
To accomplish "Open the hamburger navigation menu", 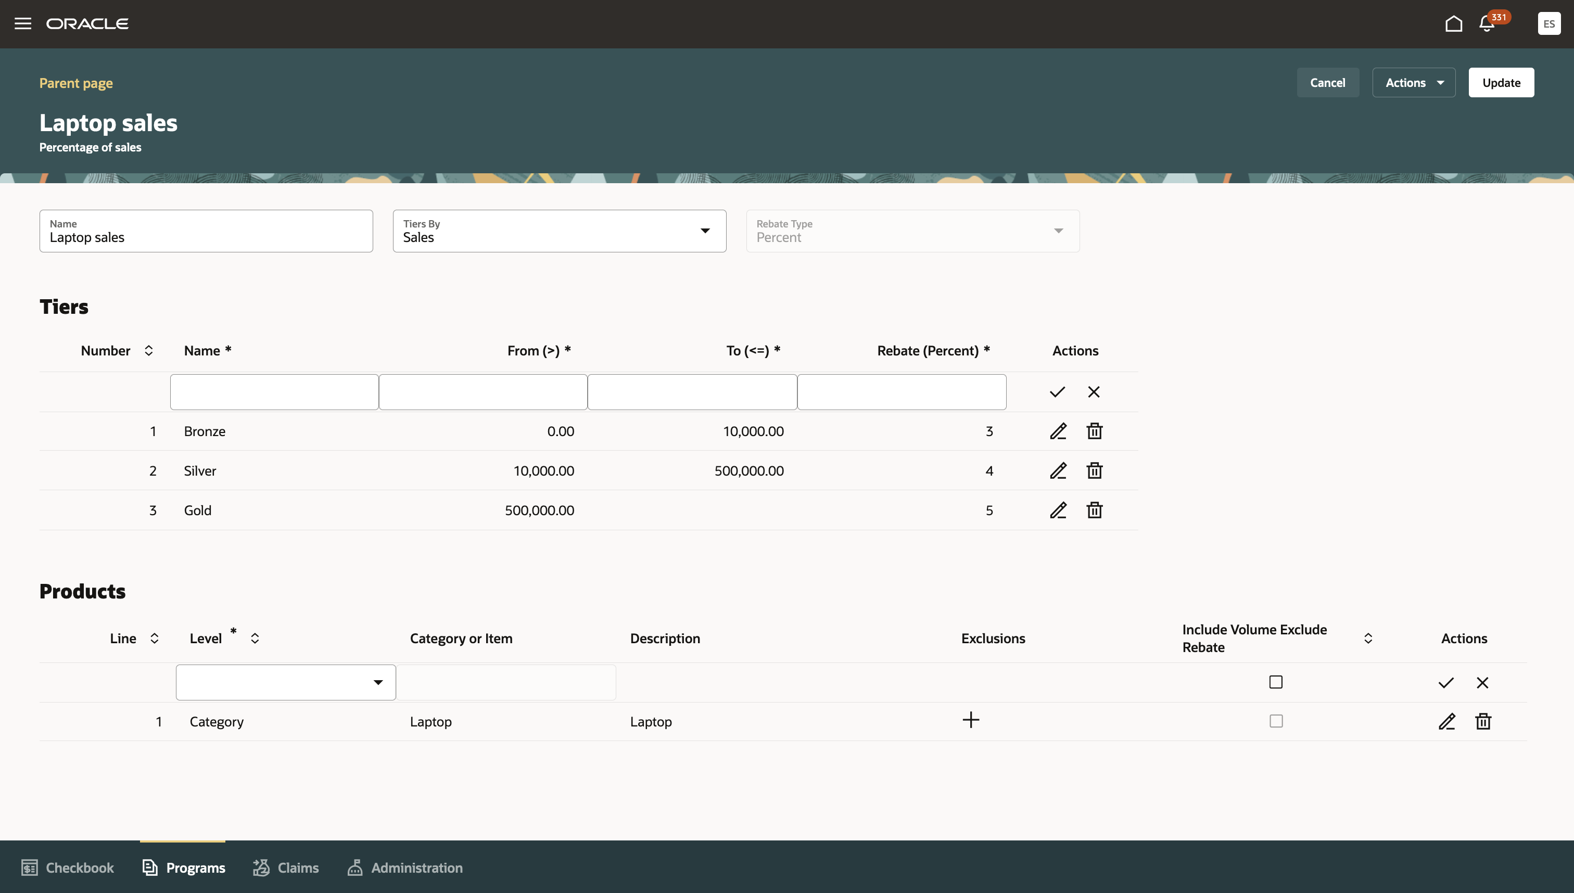I will click(x=23, y=24).
